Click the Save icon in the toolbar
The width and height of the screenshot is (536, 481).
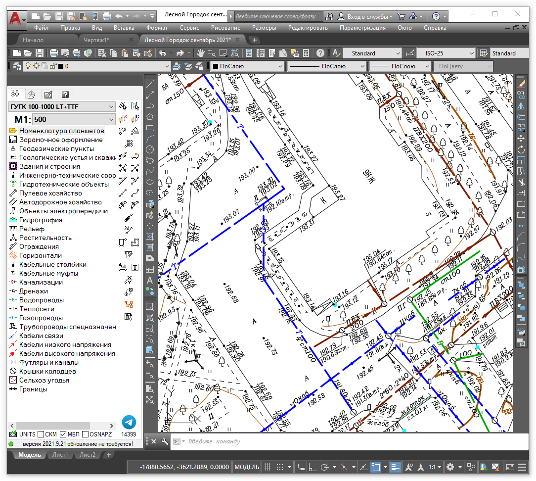coord(40,53)
